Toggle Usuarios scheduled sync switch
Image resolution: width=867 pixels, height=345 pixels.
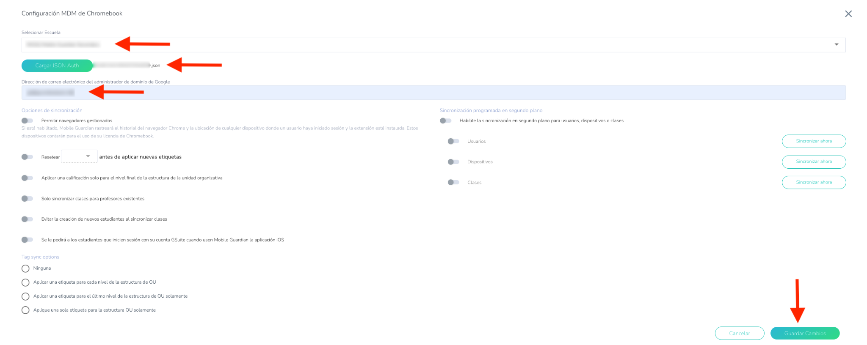453,141
